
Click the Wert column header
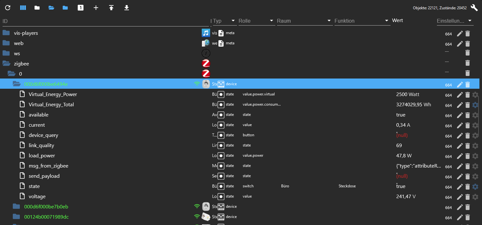point(398,20)
